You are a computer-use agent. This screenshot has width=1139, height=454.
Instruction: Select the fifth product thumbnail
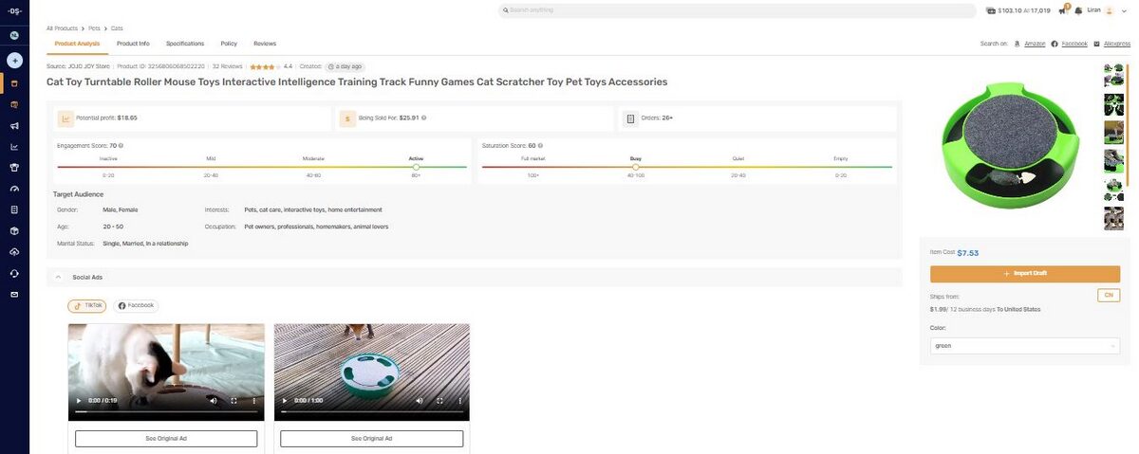click(x=1113, y=190)
